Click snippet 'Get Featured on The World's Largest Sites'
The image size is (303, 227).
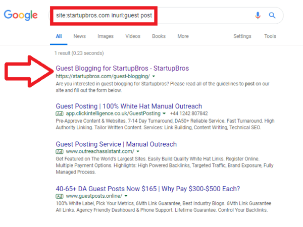pos(165,165)
